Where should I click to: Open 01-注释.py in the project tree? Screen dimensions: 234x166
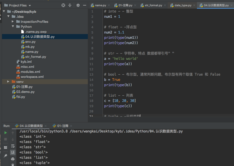pos(22,87)
